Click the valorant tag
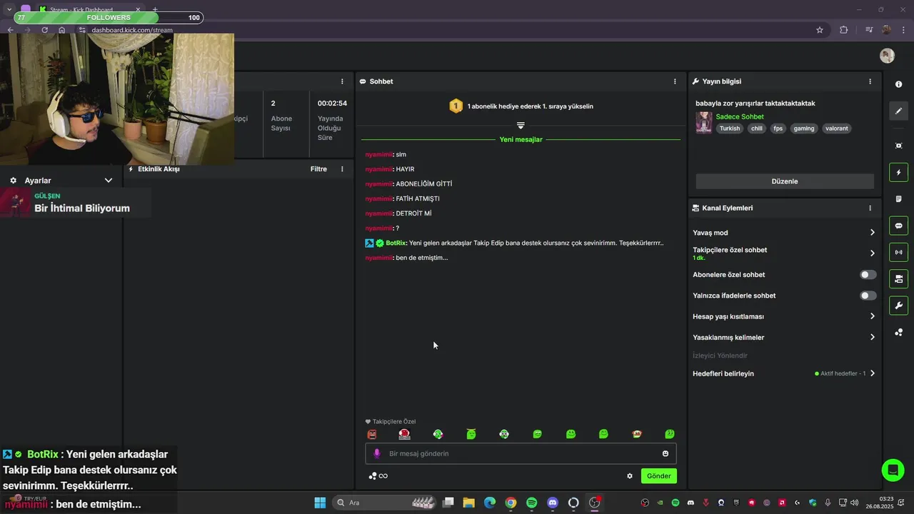The width and height of the screenshot is (914, 514). [x=837, y=128]
